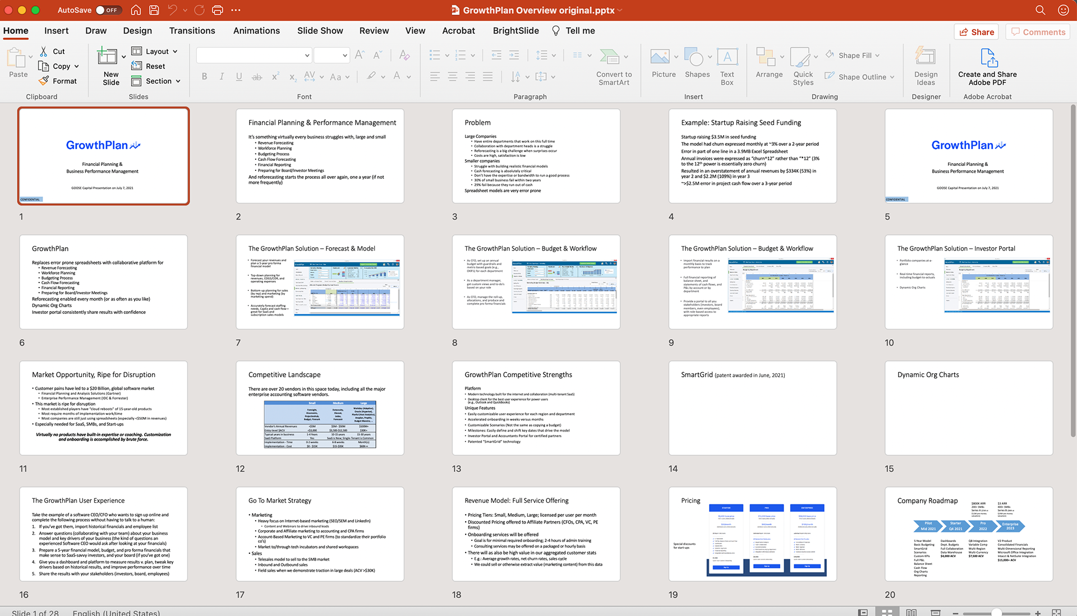Click the Increase Font Size icon
Screen dimensions: 1077x616
click(x=360, y=55)
